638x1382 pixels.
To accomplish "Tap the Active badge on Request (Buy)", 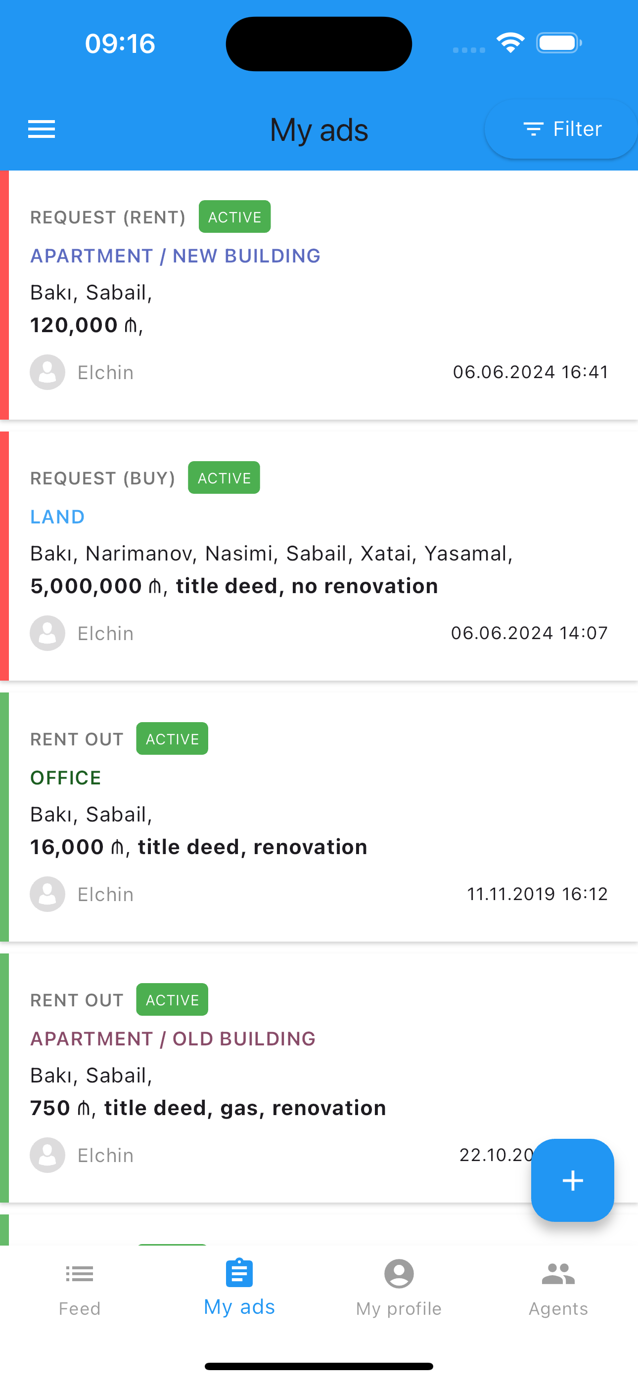I will [224, 477].
